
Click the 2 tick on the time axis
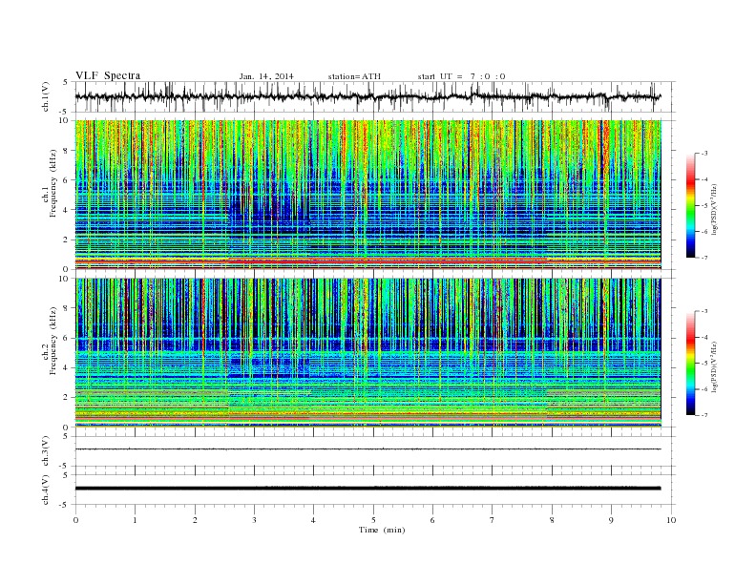pyautogui.click(x=195, y=520)
